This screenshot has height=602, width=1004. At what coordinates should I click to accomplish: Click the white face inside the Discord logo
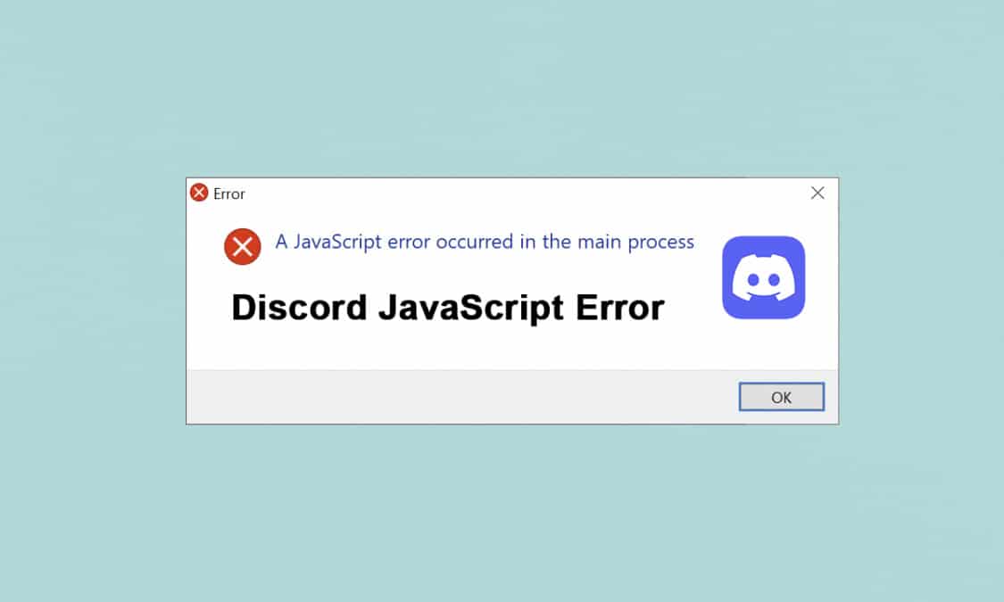(x=763, y=277)
